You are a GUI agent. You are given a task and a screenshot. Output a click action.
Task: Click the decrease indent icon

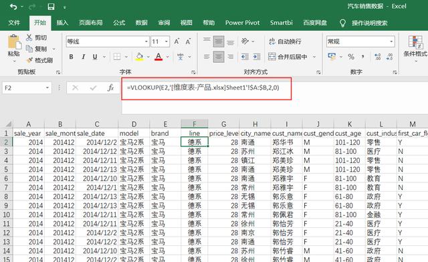coord(245,57)
